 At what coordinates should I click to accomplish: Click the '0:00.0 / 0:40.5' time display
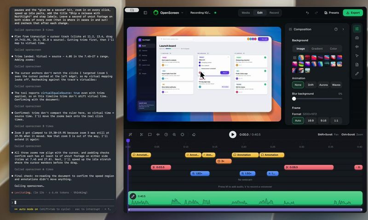(250, 135)
